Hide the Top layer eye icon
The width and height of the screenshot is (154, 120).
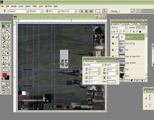coord(113,50)
